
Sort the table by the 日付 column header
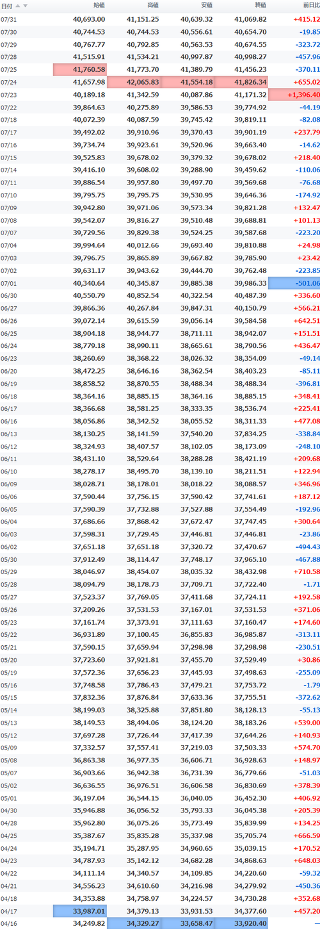(6, 6)
